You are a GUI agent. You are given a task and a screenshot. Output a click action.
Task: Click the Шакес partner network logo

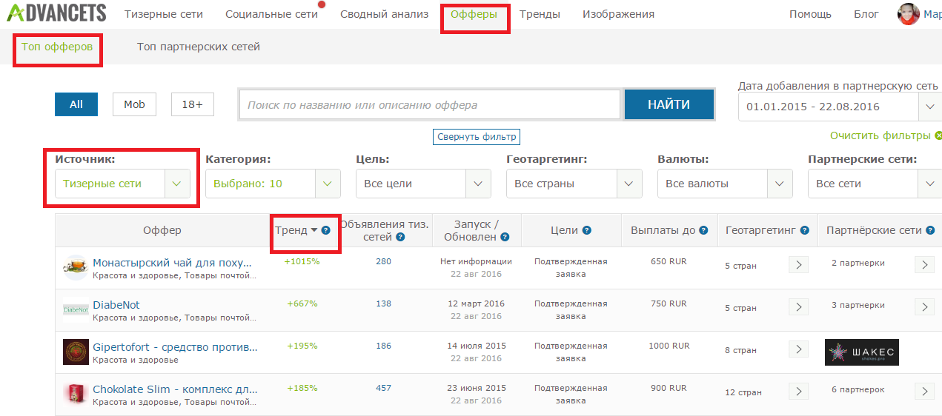pyautogui.click(x=861, y=352)
